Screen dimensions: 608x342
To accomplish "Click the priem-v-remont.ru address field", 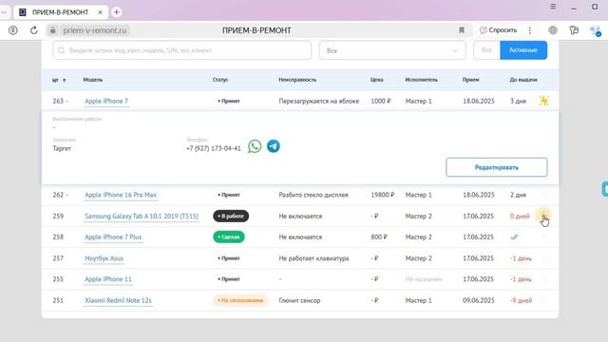I will 95,30.
